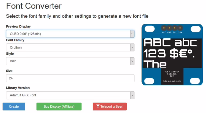Click the VCC pin on OLED board
206x113 pixels.
coord(164,28)
